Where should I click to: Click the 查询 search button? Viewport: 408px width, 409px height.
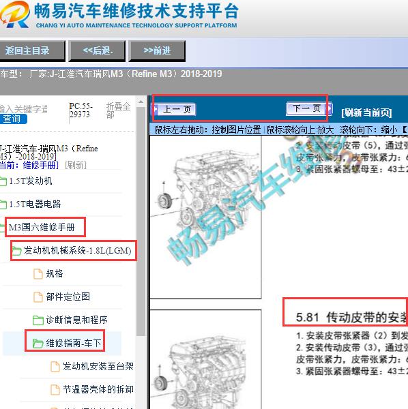[12, 119]
